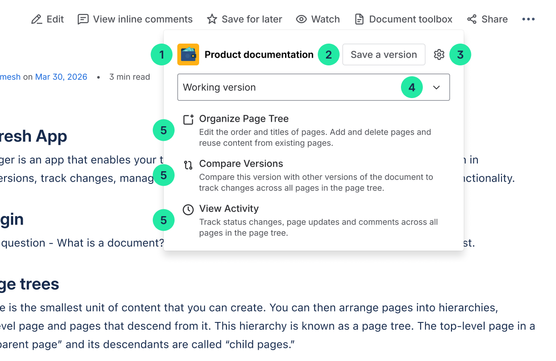Expand the Working version dropdown
556x361 pixels.
(291, 87)
